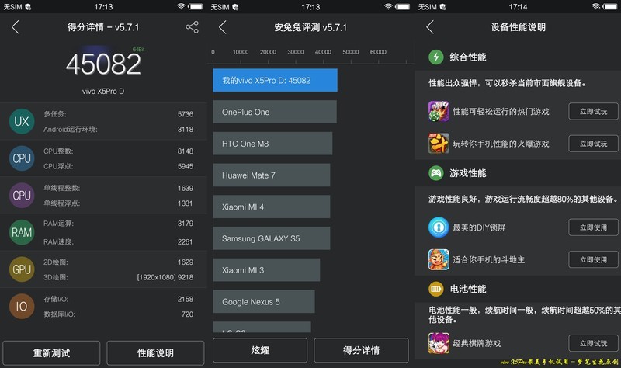Open the 性能可轻松运行的热门游戏 app icon
The height and width of the screenshot is (368, 621).
point(439,111)
